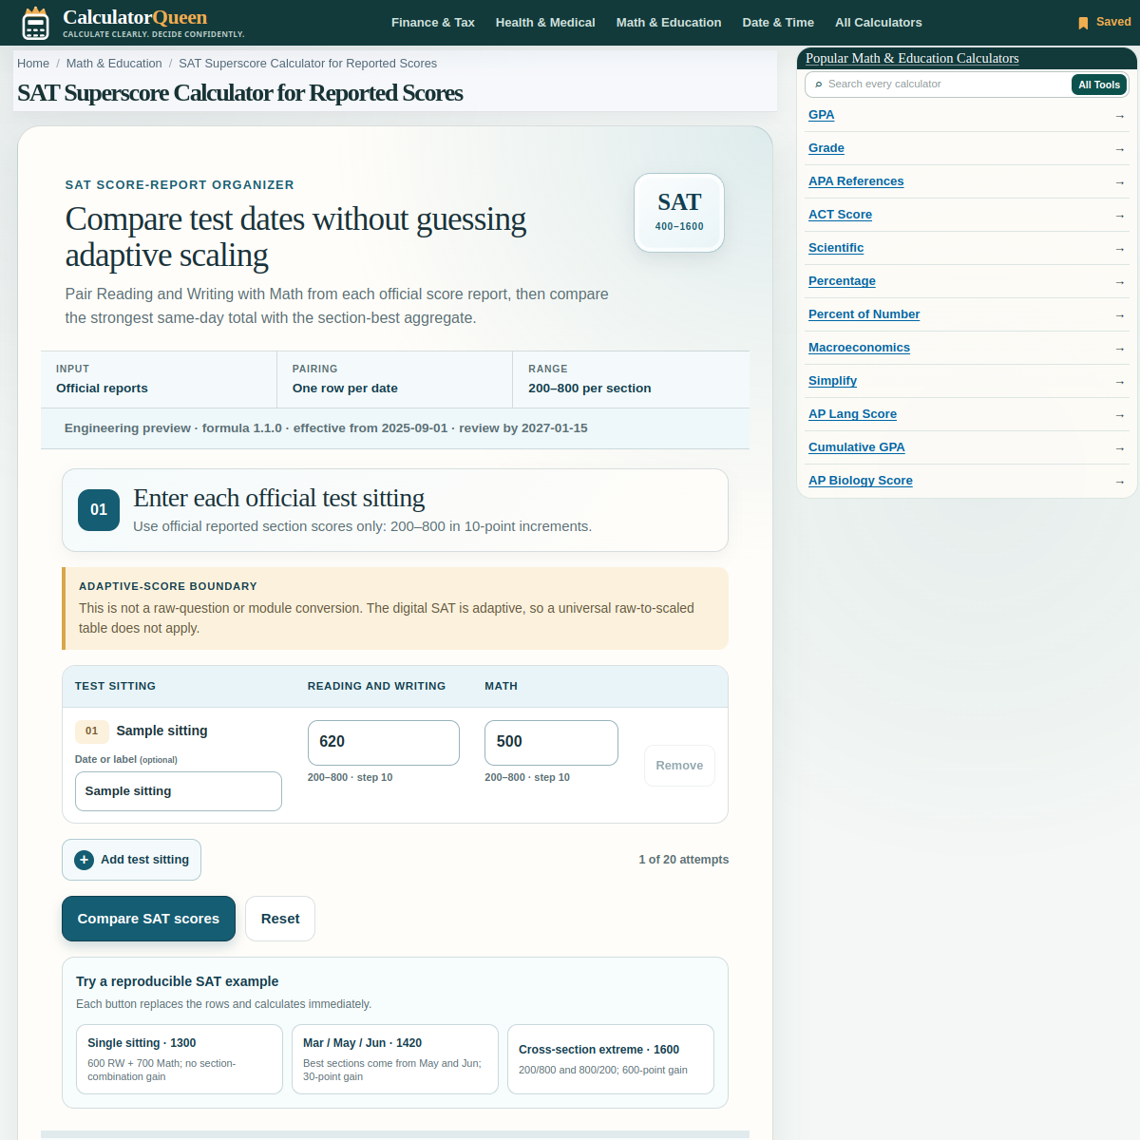Open the Scientific calculator link
Image resolution: width=1140 pixels, height=1140 pixels.
(836, 248)
